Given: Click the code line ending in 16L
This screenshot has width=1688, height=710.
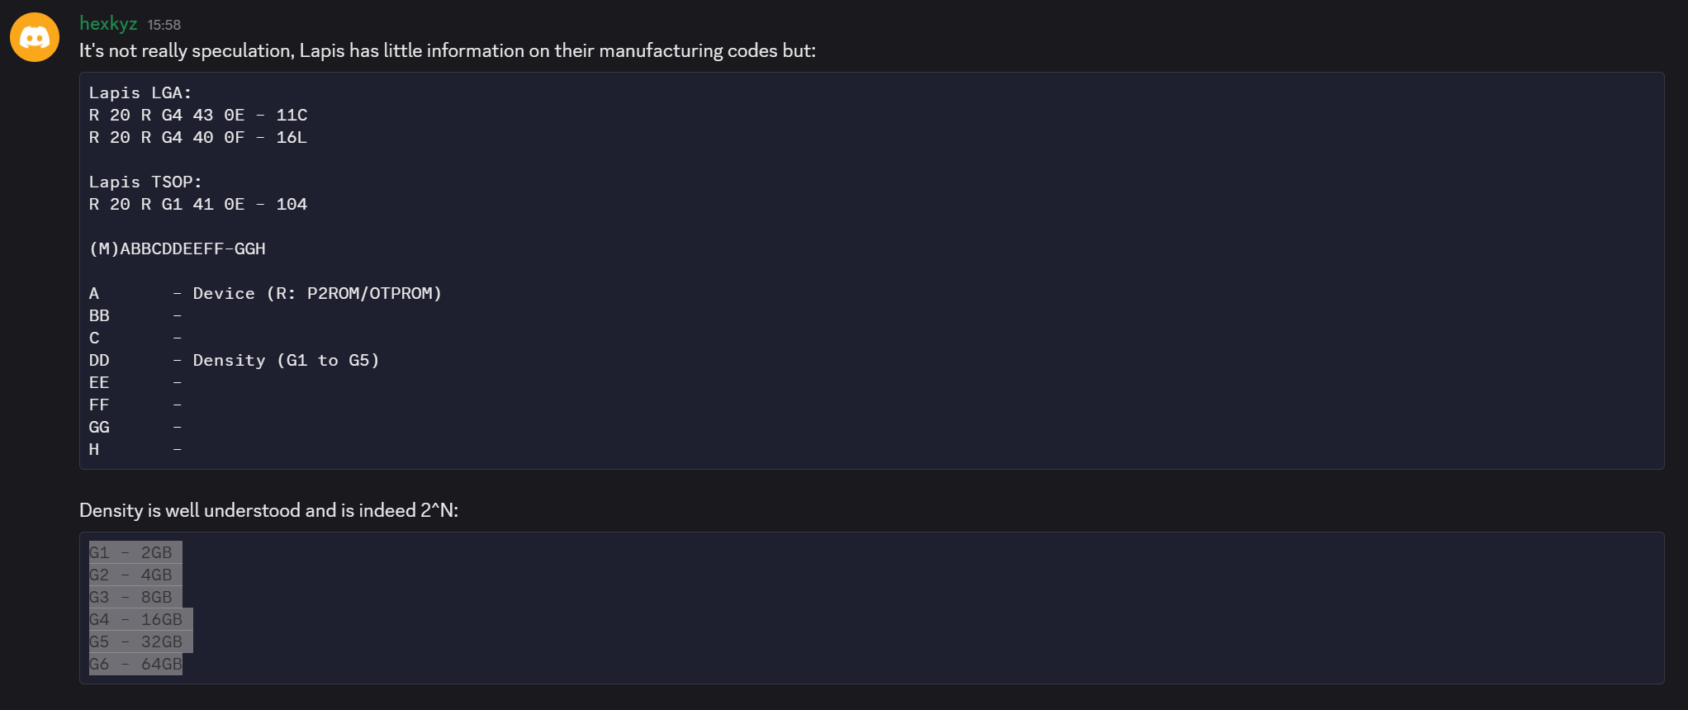Looking at the screenshot, I should coord(198,138).
